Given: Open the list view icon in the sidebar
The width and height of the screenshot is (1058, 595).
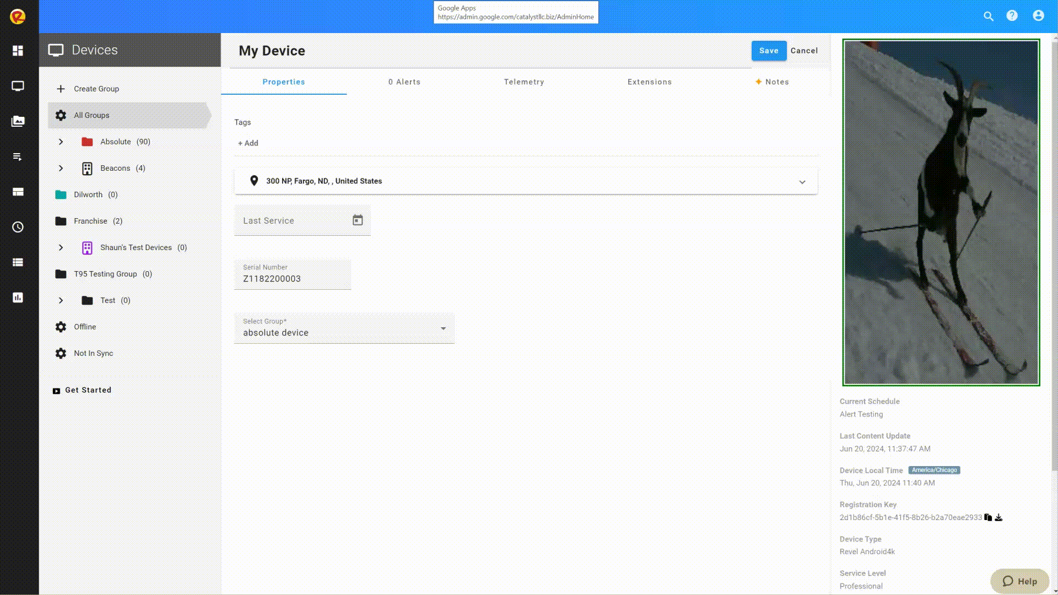Looking at the screenshot, I should 18,262.
